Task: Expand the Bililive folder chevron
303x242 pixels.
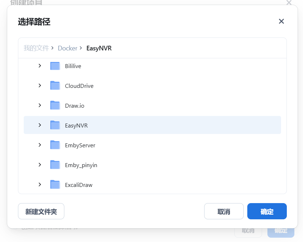Action: pyautogui.click(x=40, y=66)
